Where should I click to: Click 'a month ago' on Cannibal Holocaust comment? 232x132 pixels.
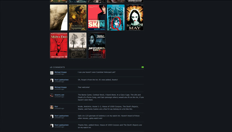59,74
